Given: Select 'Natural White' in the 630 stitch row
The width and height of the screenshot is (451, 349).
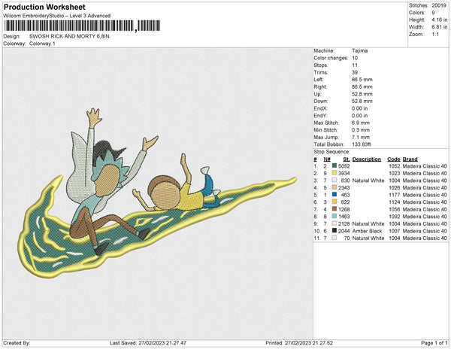Looking at the screenshot, I should [368, 181].
